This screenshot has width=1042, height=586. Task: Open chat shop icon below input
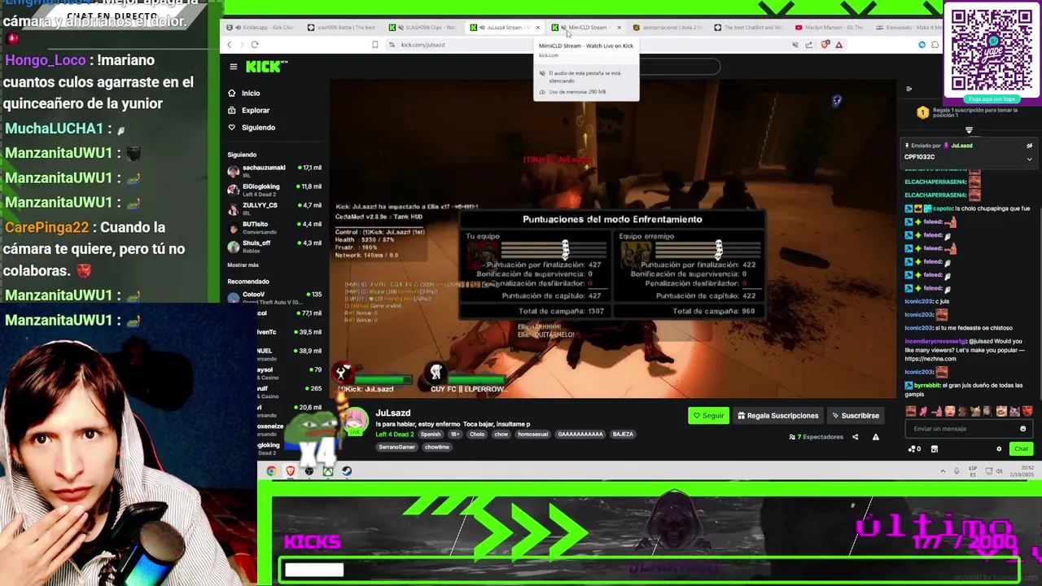tap(934, 448)
